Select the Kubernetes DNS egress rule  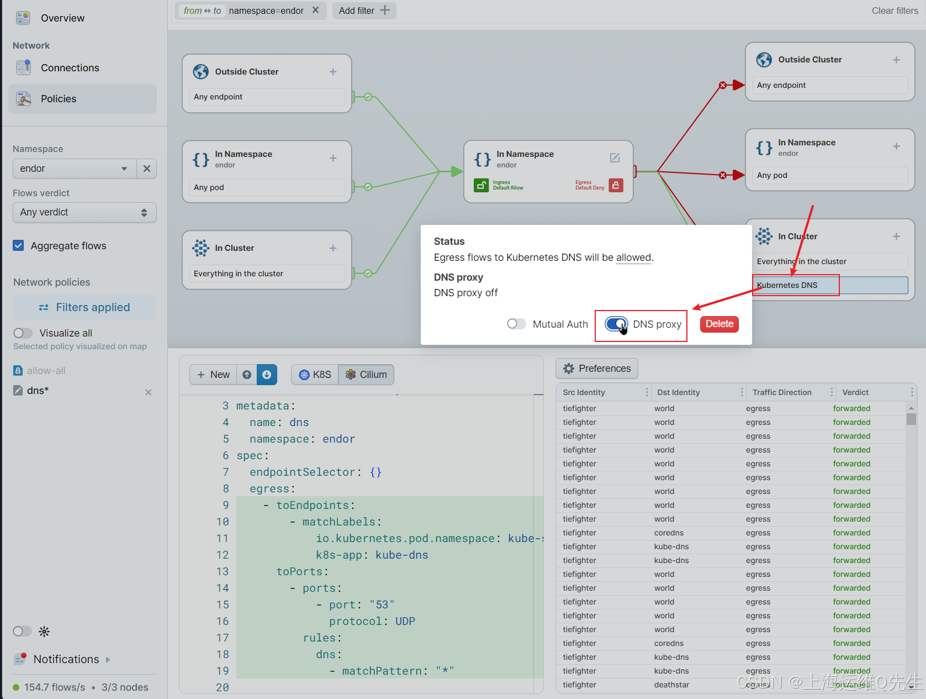tap(830, 285)
